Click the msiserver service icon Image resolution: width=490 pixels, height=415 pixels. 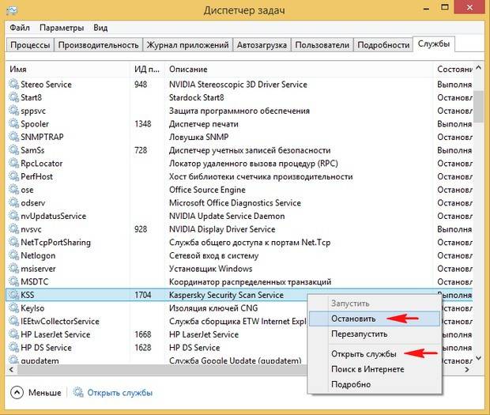coord(13,269)
